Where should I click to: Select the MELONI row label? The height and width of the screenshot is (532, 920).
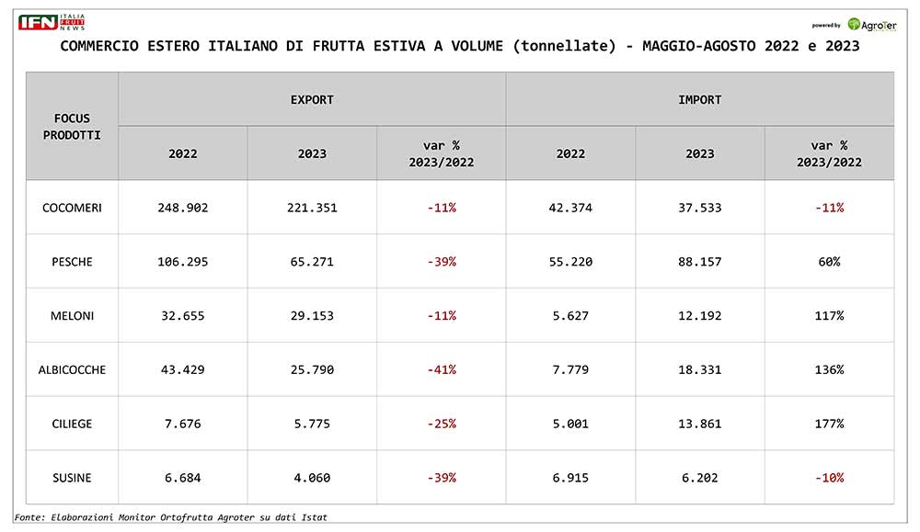72,316
